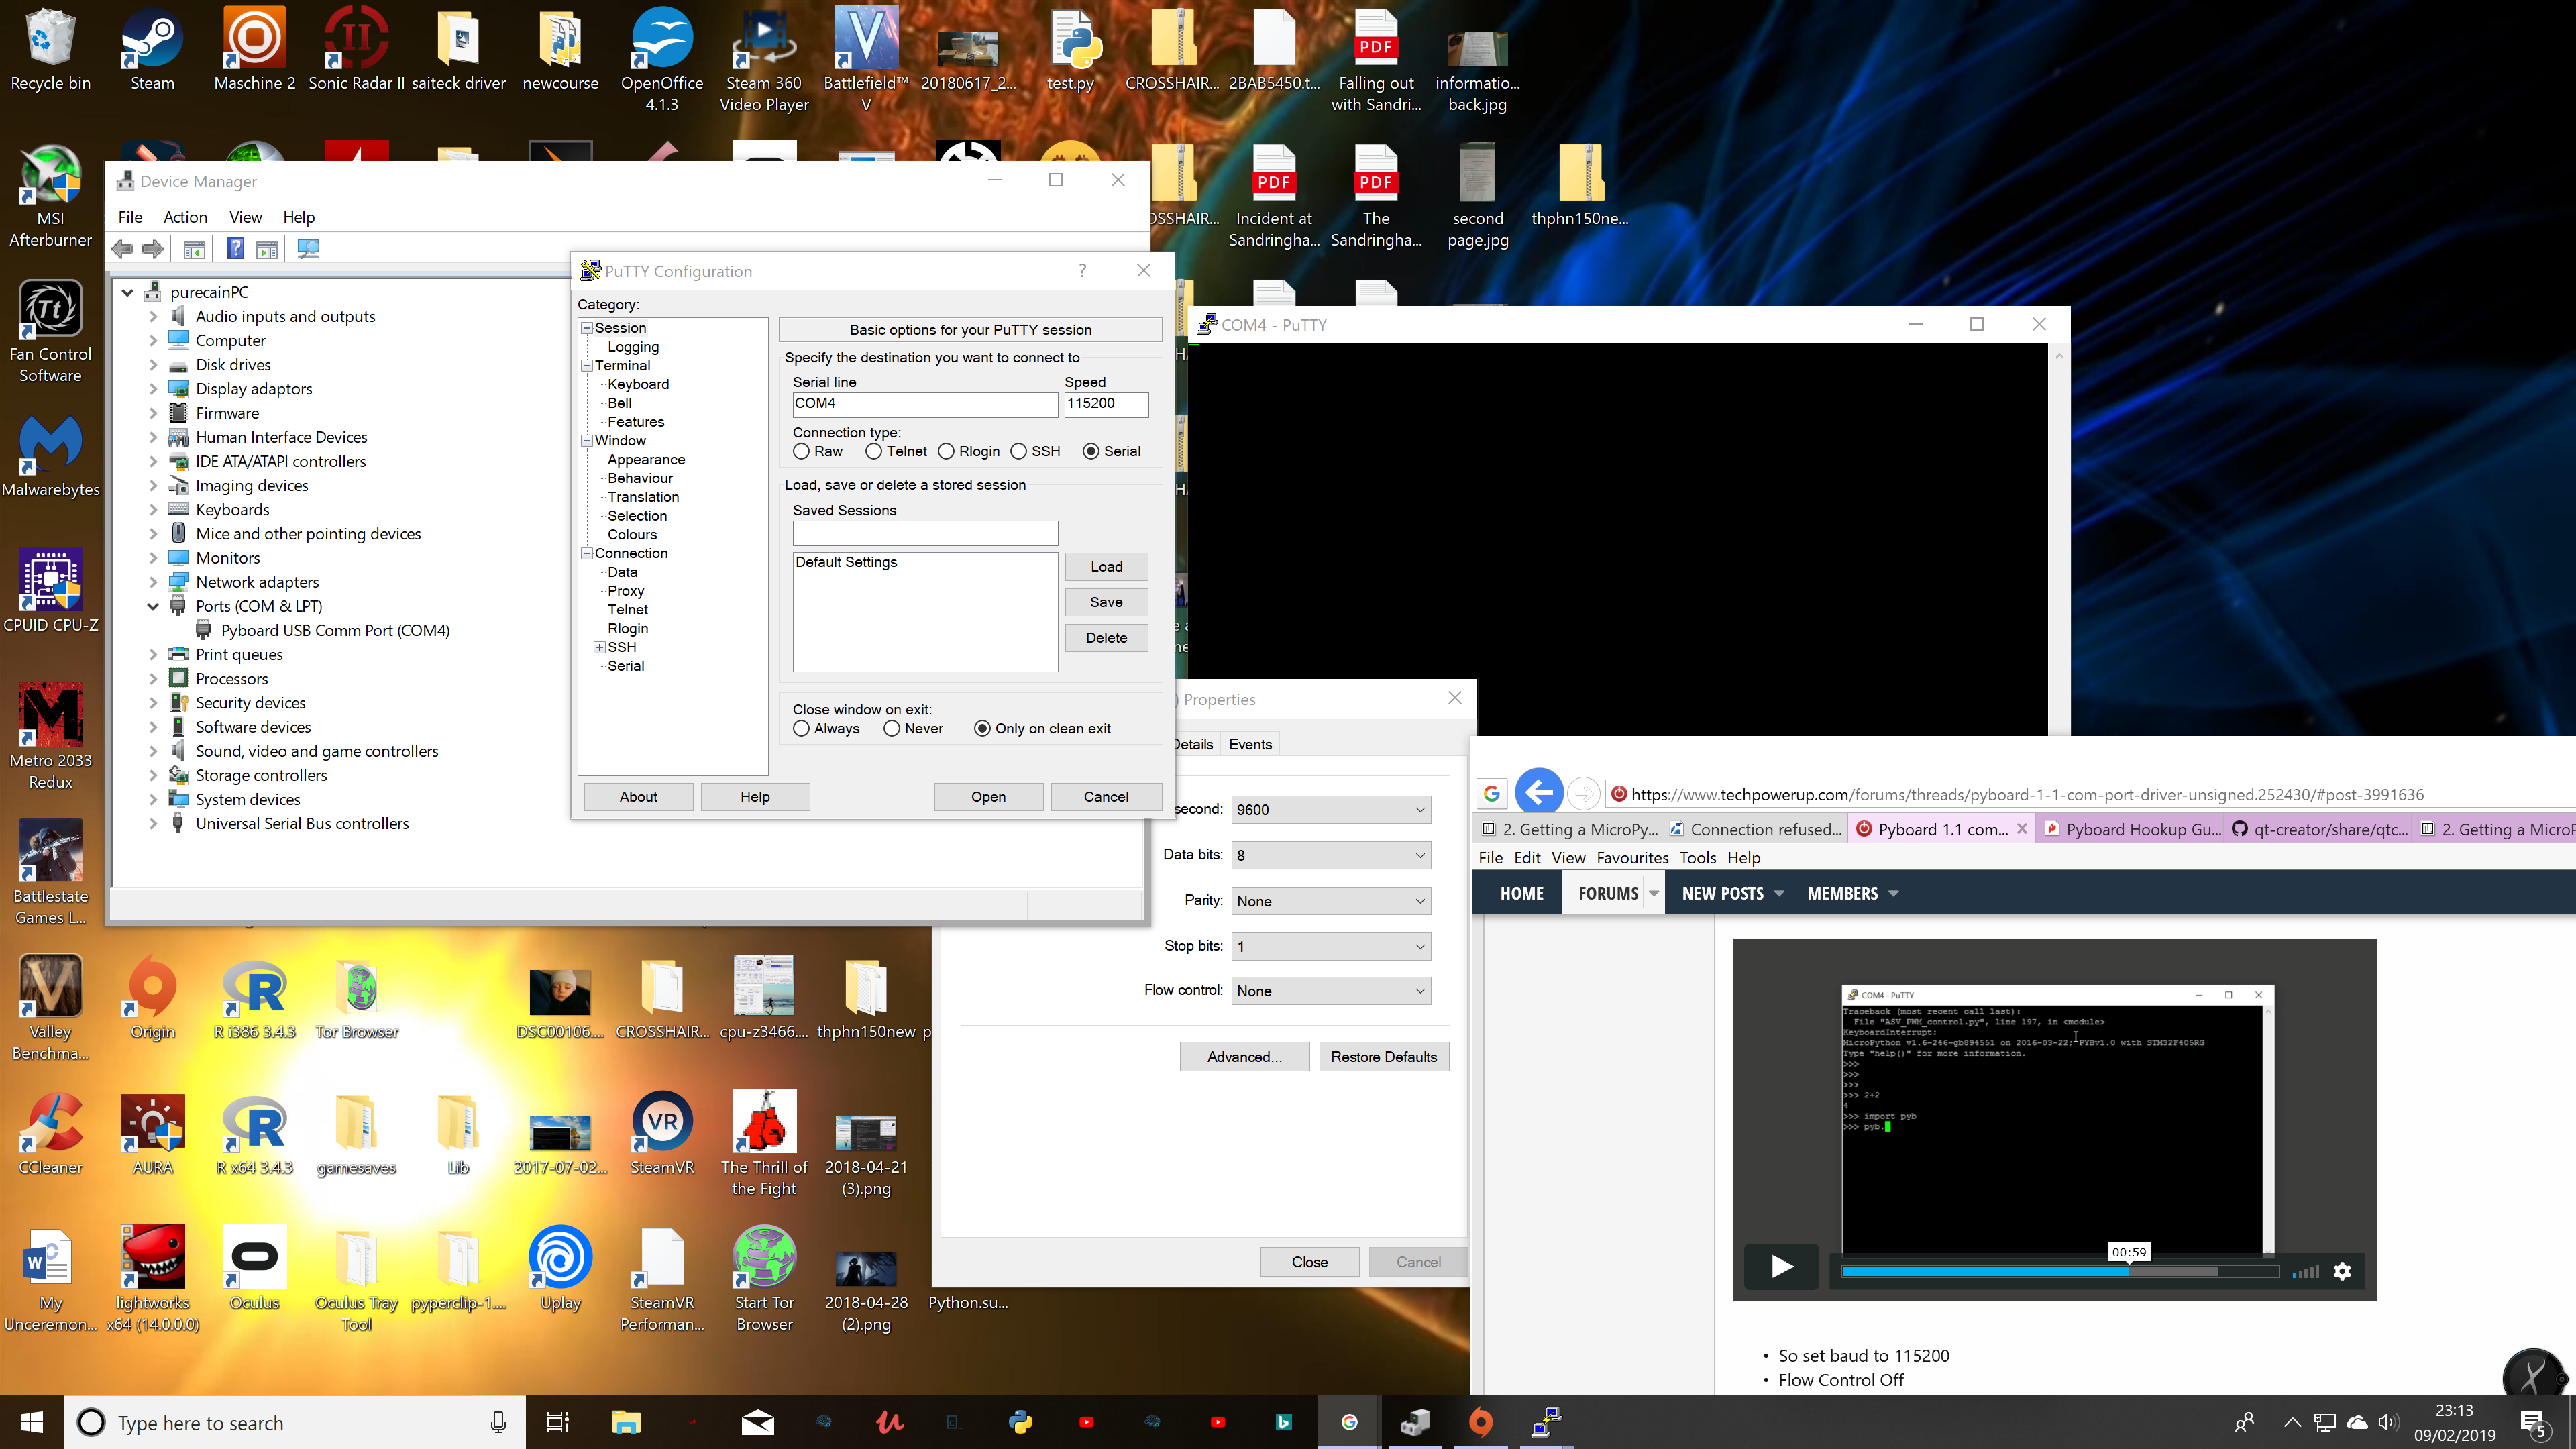Switch to Events tab in Properties
The height and width of the screenshot is (1449, 2576).
(1250, 744)
